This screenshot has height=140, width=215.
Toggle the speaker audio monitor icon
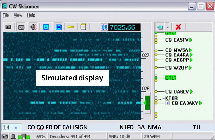(34, 27)
